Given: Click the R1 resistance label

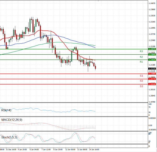Looking at the screenshot, I should click(141, 62).
